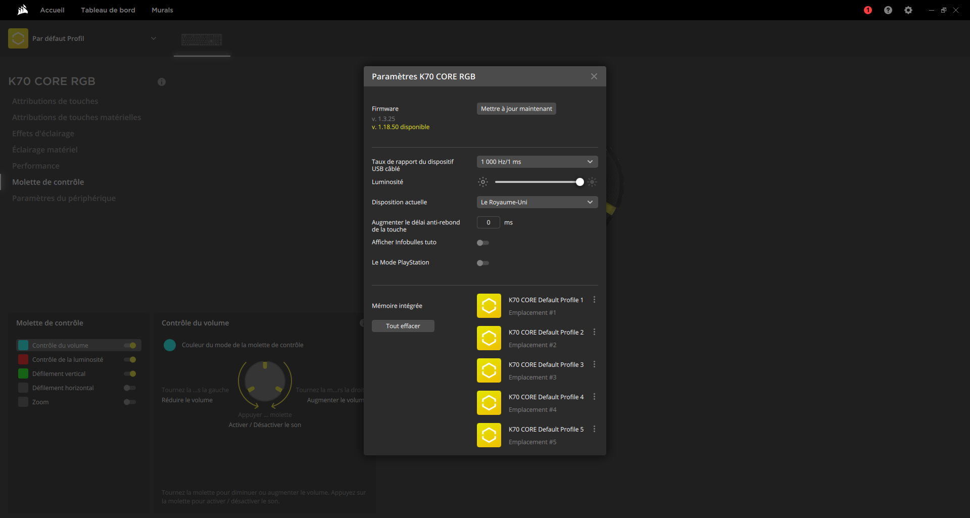This screenshot has width=970, height=518.
Task: Open the Murals tab
Action: (x=162, y=10)
